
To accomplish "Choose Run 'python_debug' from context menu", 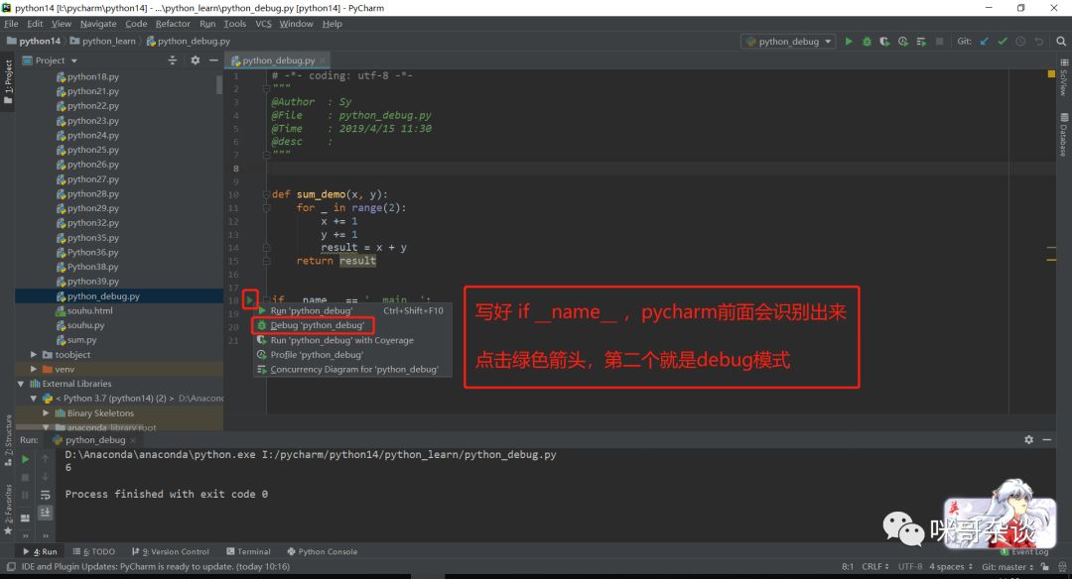I will click(352, 310).
